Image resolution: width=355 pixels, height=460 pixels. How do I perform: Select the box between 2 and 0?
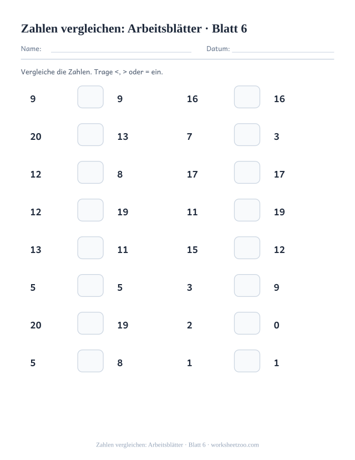pos(247,323)
